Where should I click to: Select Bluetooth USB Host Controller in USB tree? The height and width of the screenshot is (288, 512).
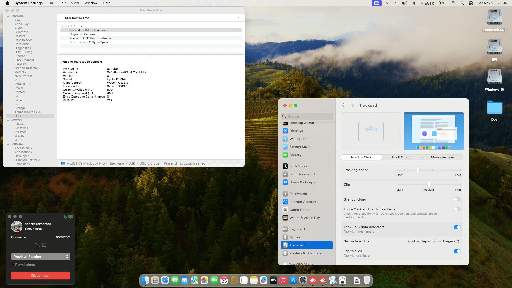click(x=151, y=38)
